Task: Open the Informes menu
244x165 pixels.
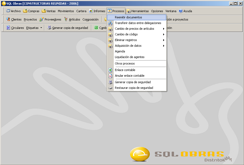Action: click(97, 11)
